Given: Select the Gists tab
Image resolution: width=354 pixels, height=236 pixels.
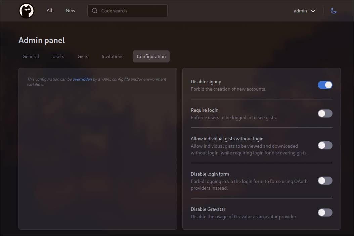Looking at the screenshot, I should [83, 56].
